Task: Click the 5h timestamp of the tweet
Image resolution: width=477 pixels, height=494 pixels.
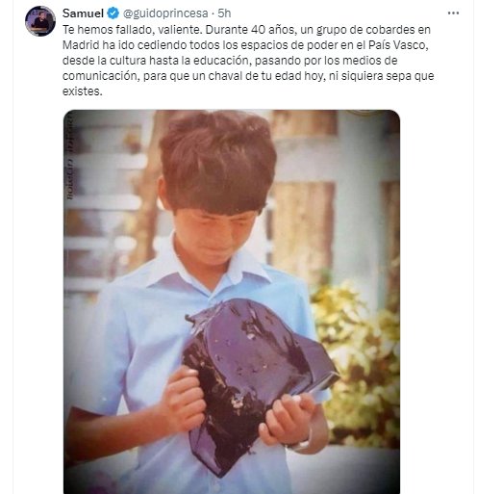Action: [x=224, y=13]
